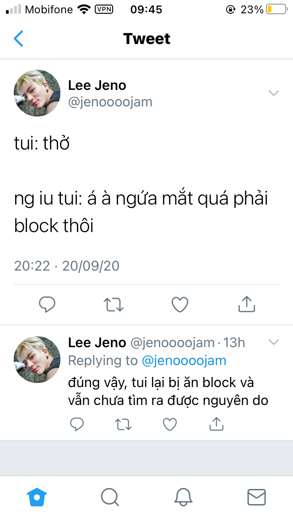The height and width of the screenshot is (521, 293).
Task: Retweet the 13h reply tweet
Action: point(123,424)
